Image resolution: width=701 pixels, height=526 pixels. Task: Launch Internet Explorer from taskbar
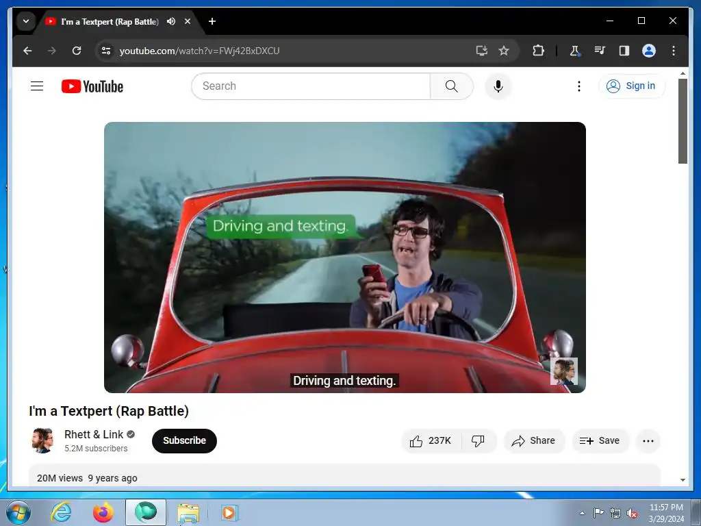point(61,512)
